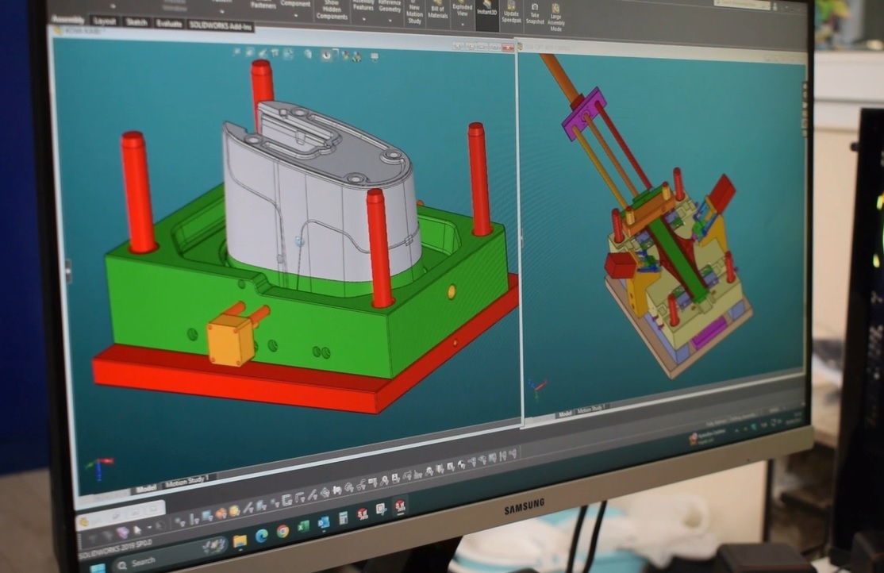Toggle the Section View tool
884x573 pixels.
pos(275,53)
